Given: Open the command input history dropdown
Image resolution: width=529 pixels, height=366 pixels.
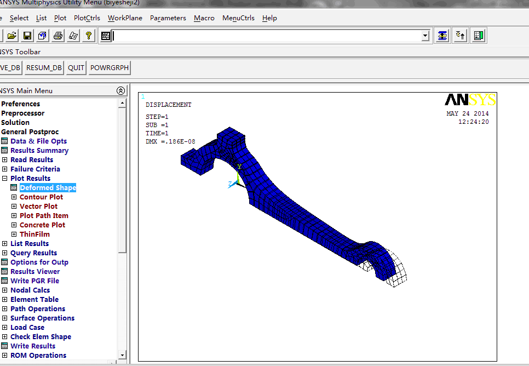Looking at the screenshot, I should click(x=425, y=36).
